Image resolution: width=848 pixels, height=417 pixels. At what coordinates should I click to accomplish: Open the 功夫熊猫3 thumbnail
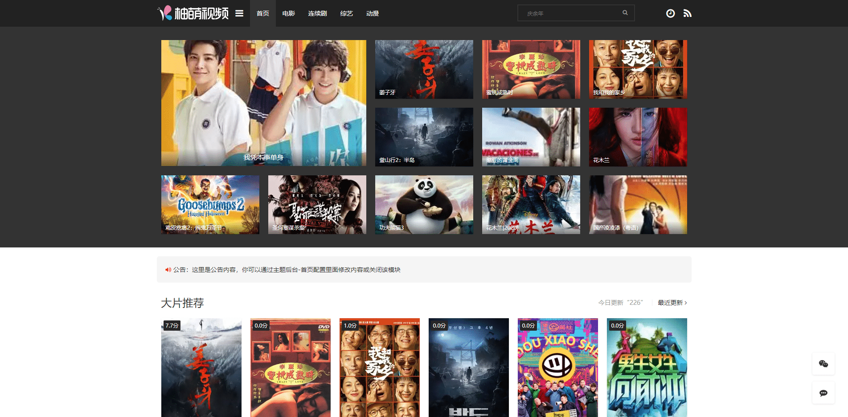[424, 205]
